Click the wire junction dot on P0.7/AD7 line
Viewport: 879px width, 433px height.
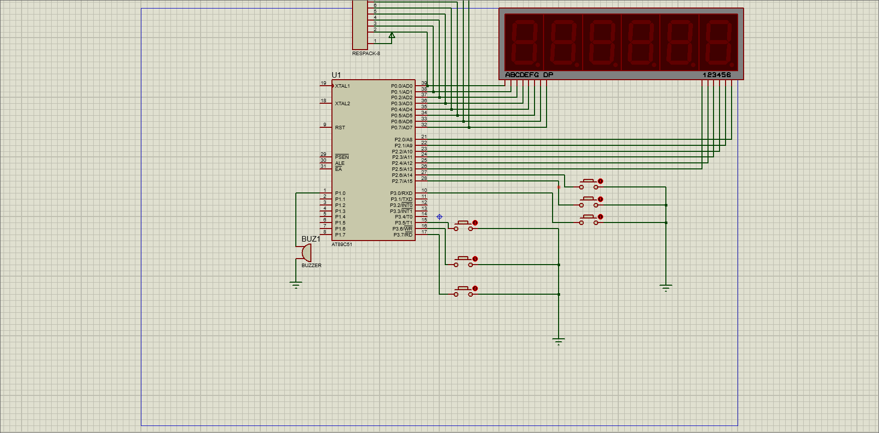coord(469,127)
